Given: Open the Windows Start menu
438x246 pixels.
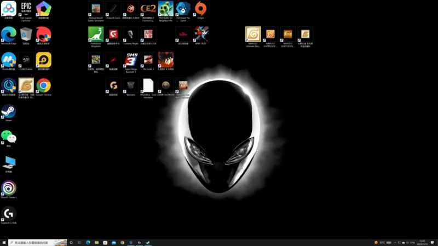Looking at the screenshot, I should point(4,243).
